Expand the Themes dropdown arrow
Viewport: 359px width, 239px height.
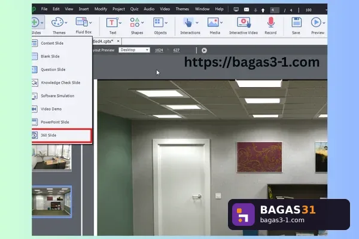(x=66, y=23)
